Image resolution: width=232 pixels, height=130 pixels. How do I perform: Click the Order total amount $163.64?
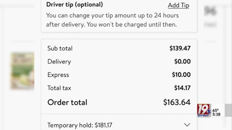(177, 102)
